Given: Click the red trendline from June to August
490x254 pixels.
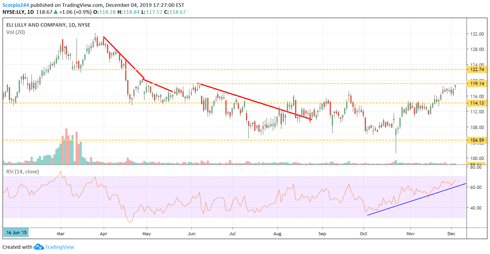Looking at the screenshot, I should coord(254,101).
